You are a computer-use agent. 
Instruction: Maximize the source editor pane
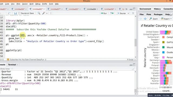pos(134,9)
